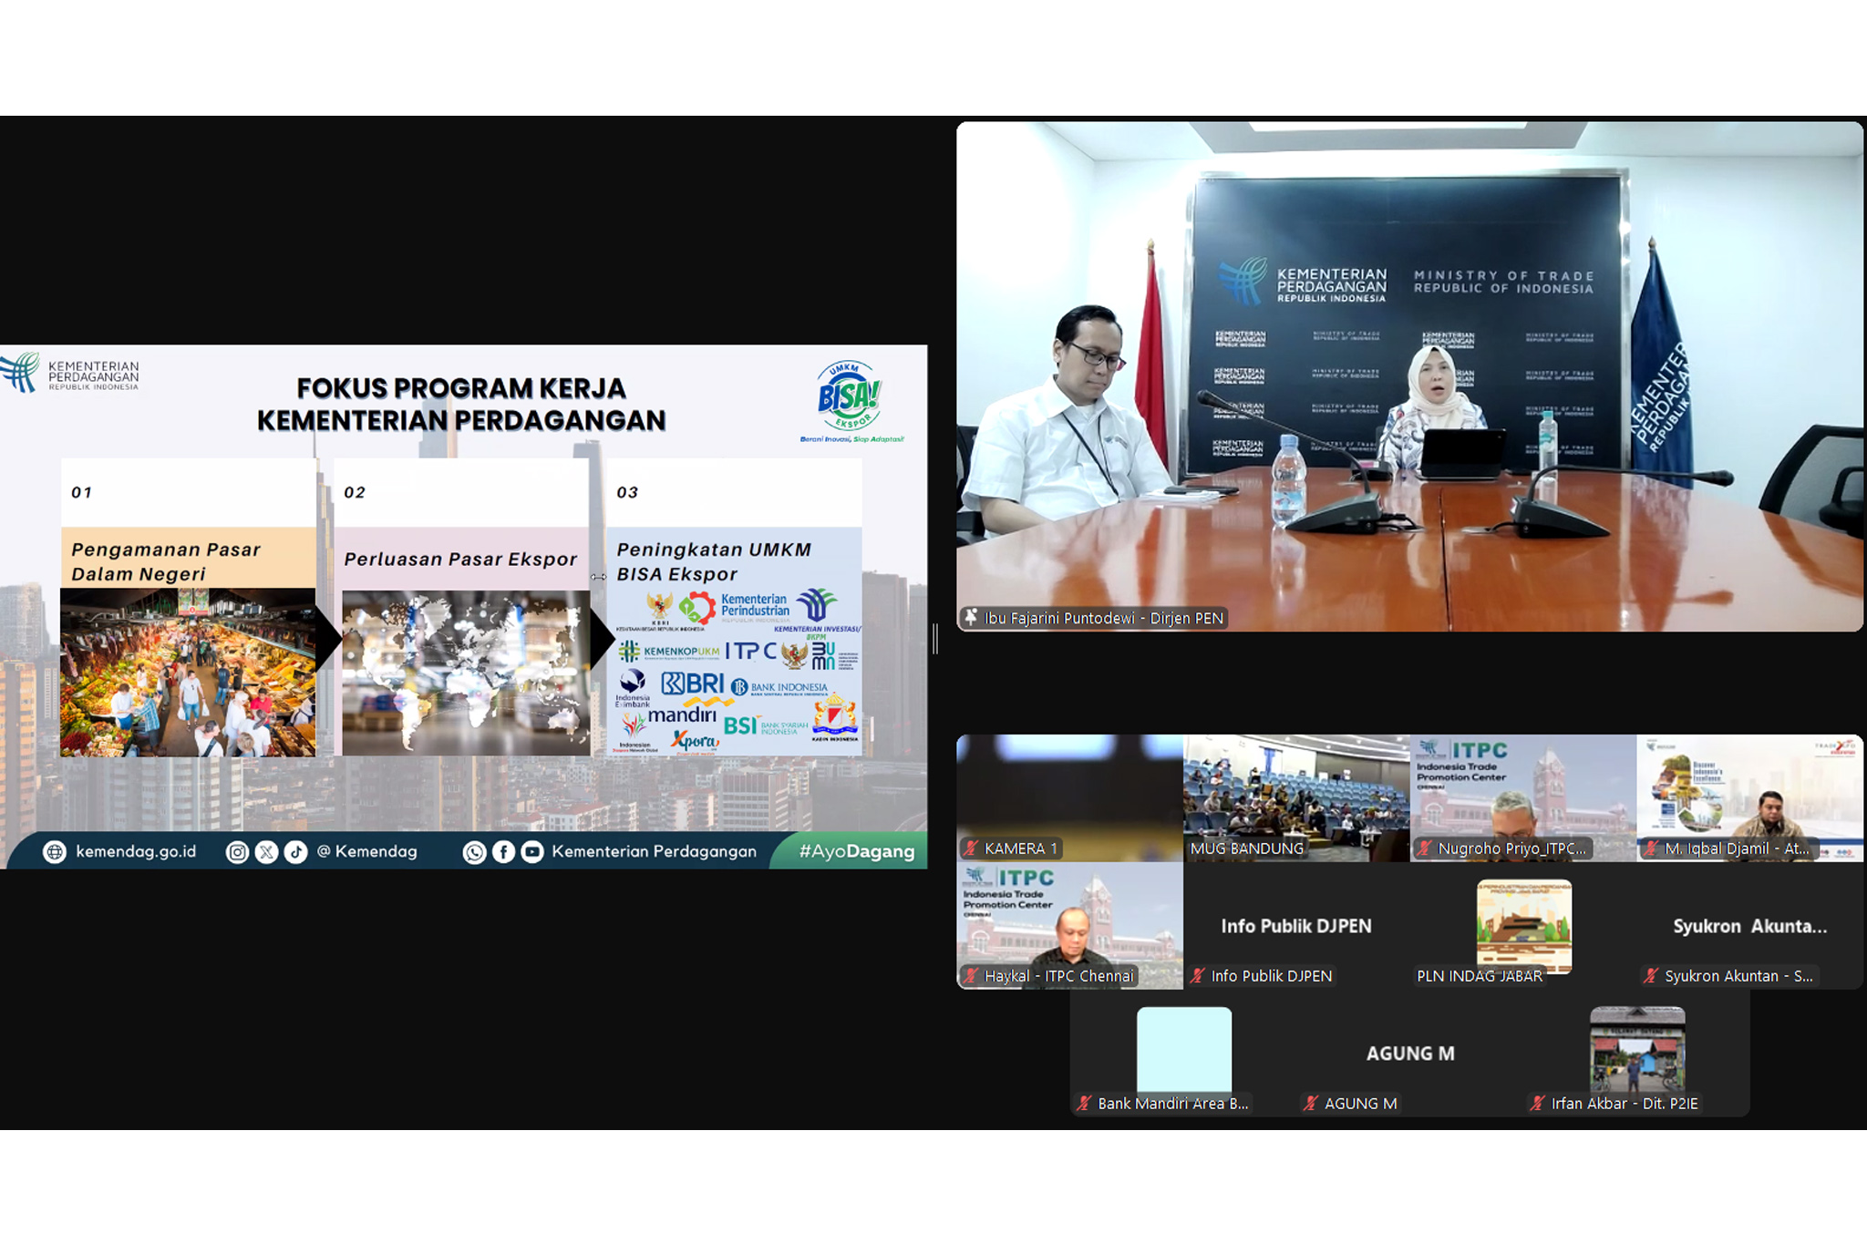
Task: Click muted mic icon for AGUNG M
Action: pos(1311,1104)
